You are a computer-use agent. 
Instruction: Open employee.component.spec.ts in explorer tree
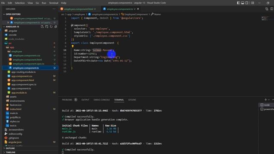(29, 64)
